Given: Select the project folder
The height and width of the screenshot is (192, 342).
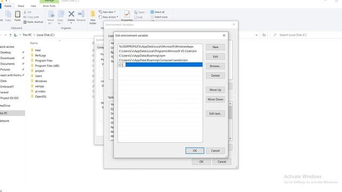Looking at the screenshot, I should coord(40,71).
